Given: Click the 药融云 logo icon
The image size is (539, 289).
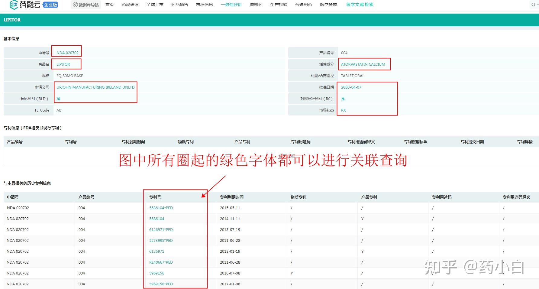Looking at the screenshot, I should tap(13, 4).
